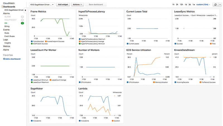Set time range to 3d
The image size is (223, 126).
190,4
